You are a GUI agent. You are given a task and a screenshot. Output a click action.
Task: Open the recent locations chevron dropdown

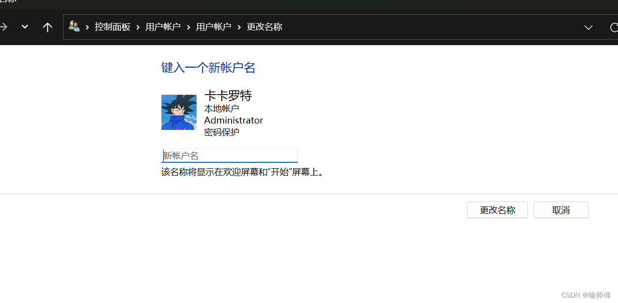tap(25, 27)
